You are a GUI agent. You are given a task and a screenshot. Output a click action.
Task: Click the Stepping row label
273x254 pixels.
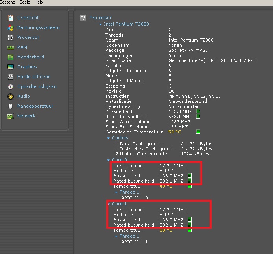(x=115, y=86)
